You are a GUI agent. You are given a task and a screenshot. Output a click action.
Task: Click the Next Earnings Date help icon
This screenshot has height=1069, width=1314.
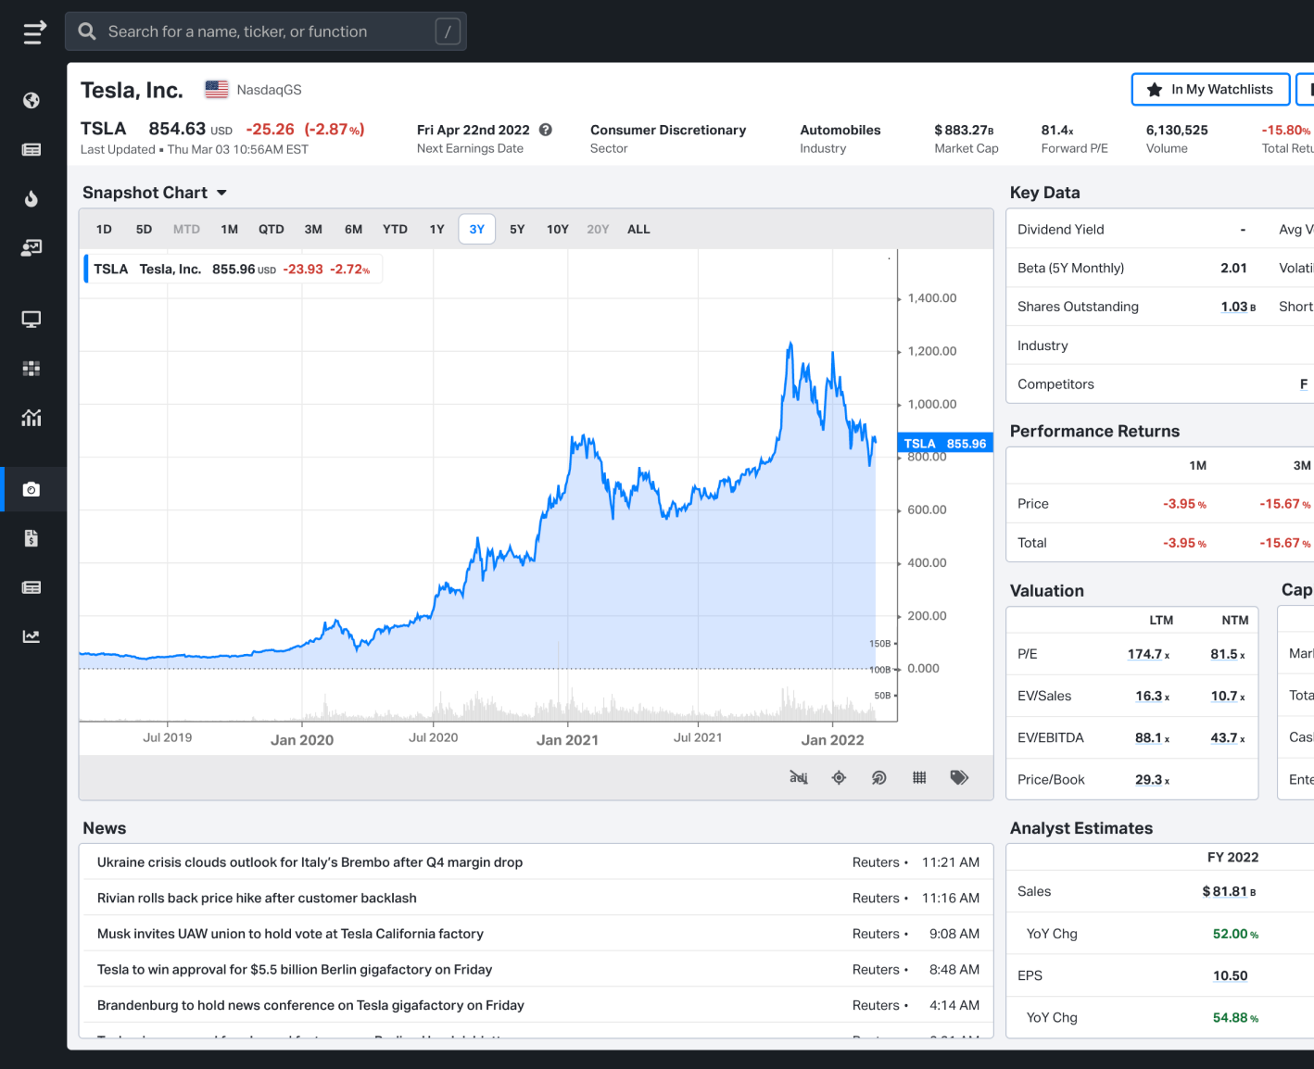pyautogui.click(x=546, y=130)
